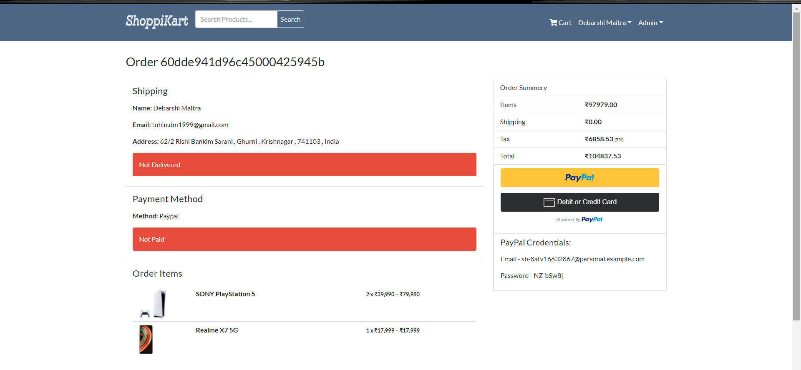Click the tax amount ₹6858.53
Viewport: 801px width, 370px height.
599,139
